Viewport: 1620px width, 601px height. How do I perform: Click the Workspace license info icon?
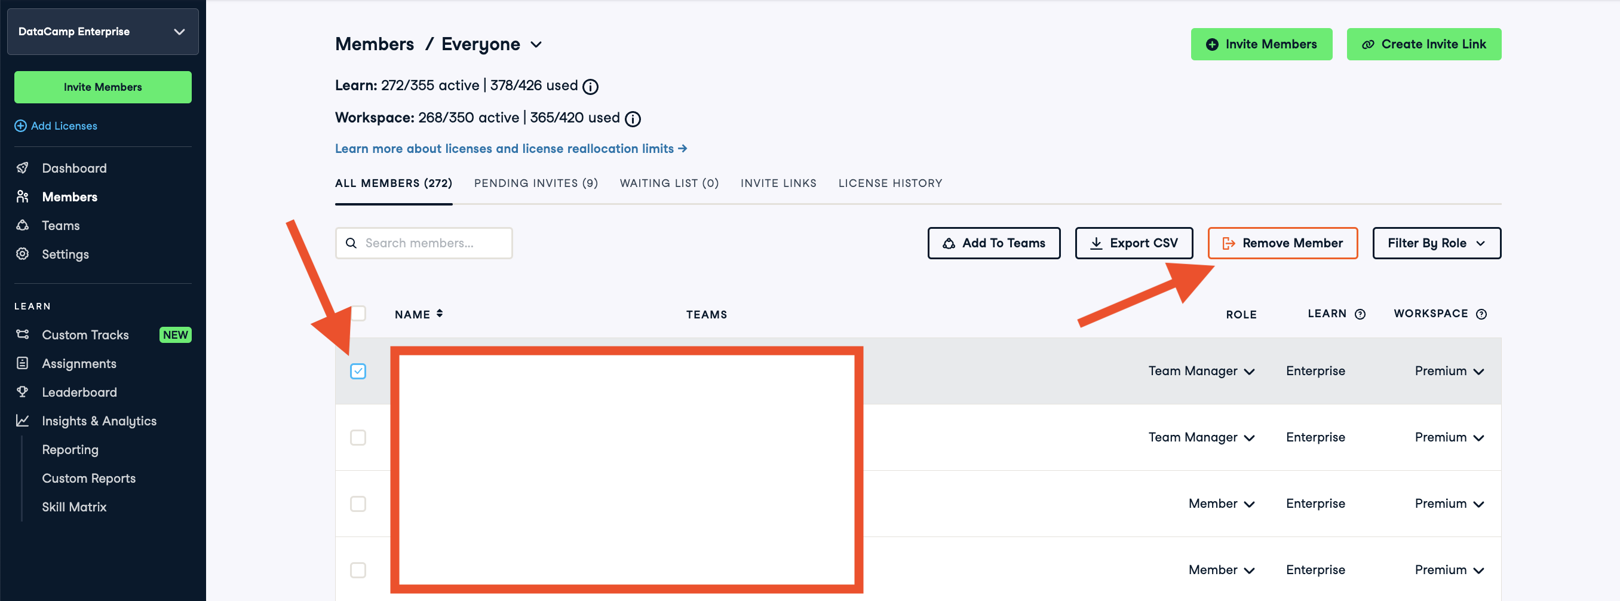pos(632,119)
